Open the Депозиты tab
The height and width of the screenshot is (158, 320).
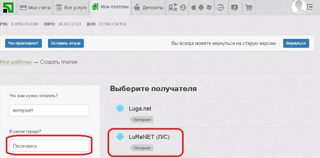(148, 8)
